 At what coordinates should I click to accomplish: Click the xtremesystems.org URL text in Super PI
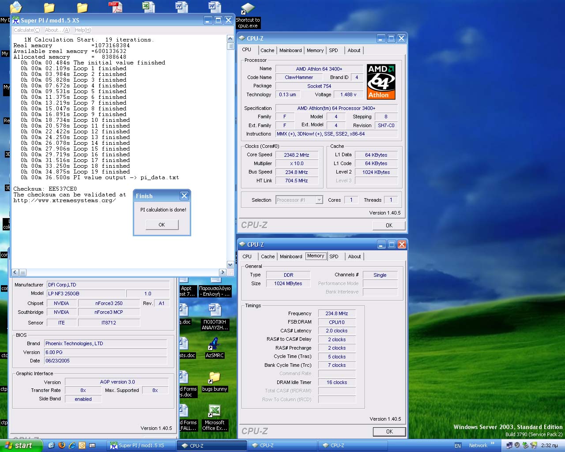tap(64, 200)
